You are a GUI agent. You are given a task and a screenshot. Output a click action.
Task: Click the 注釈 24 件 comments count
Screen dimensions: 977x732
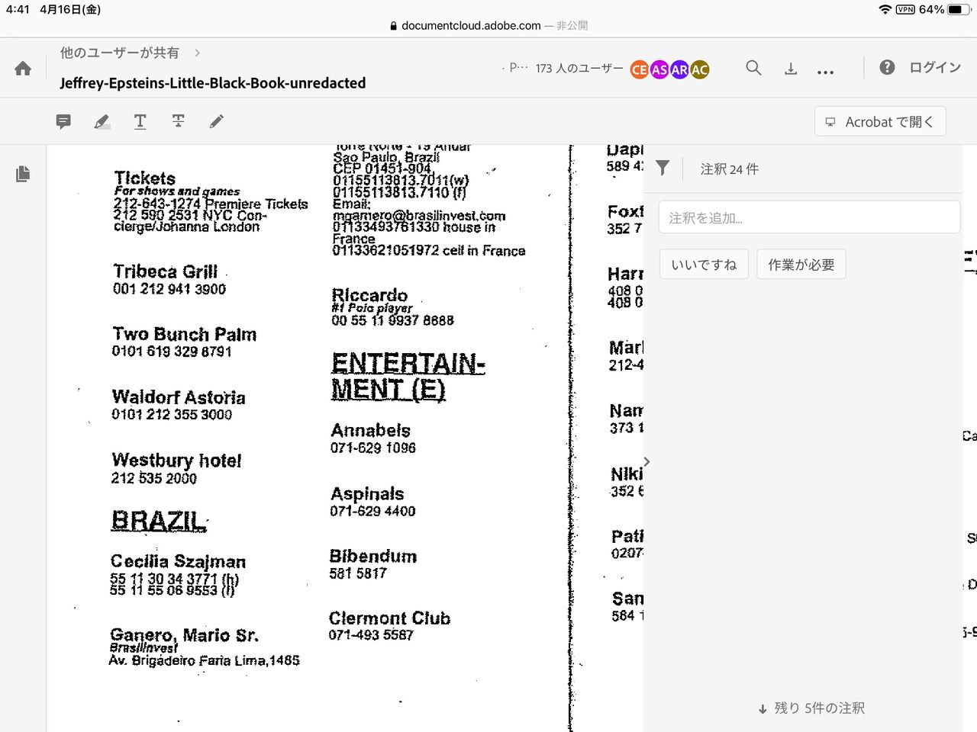point(730,169)
